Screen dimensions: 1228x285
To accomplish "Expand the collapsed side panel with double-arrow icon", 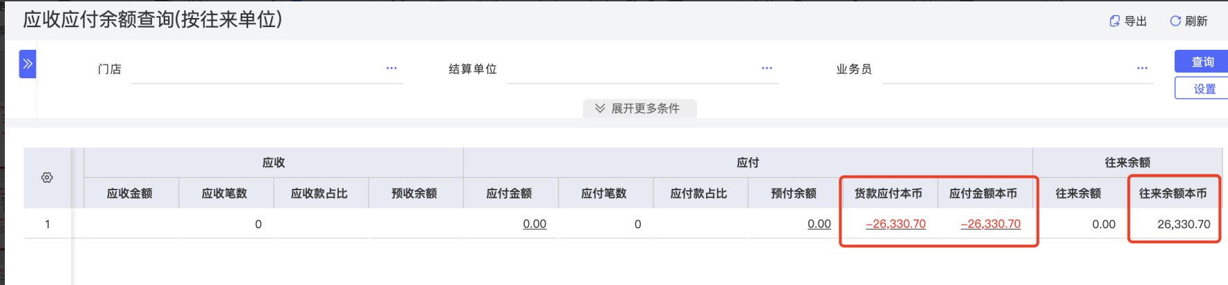I will click(x=28, y=64).
